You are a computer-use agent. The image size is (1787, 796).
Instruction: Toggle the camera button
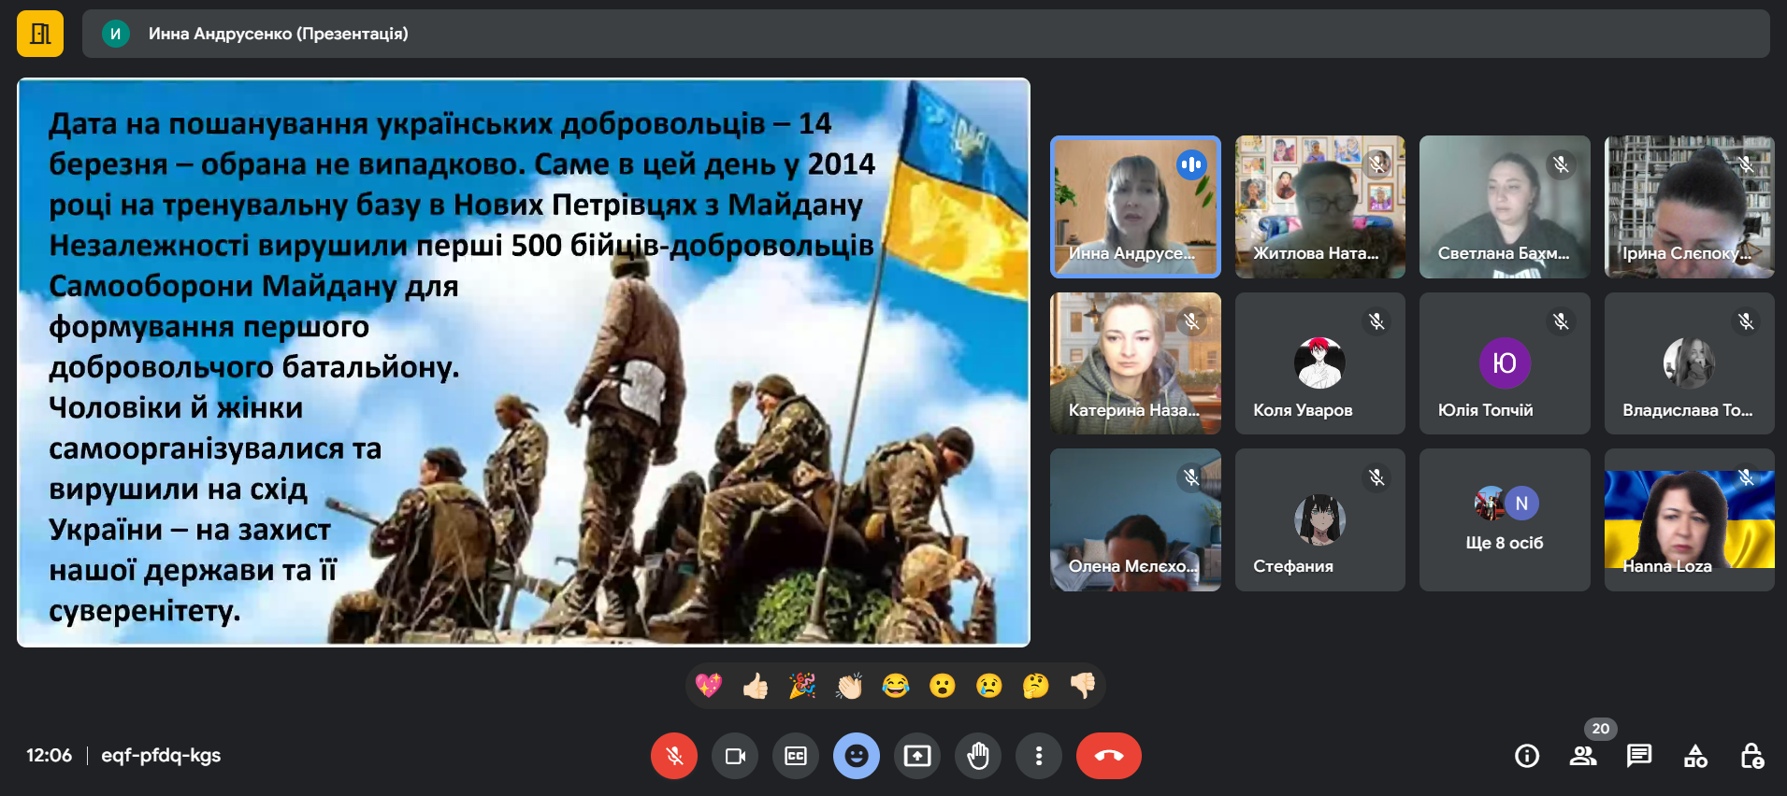coord(735,756)
